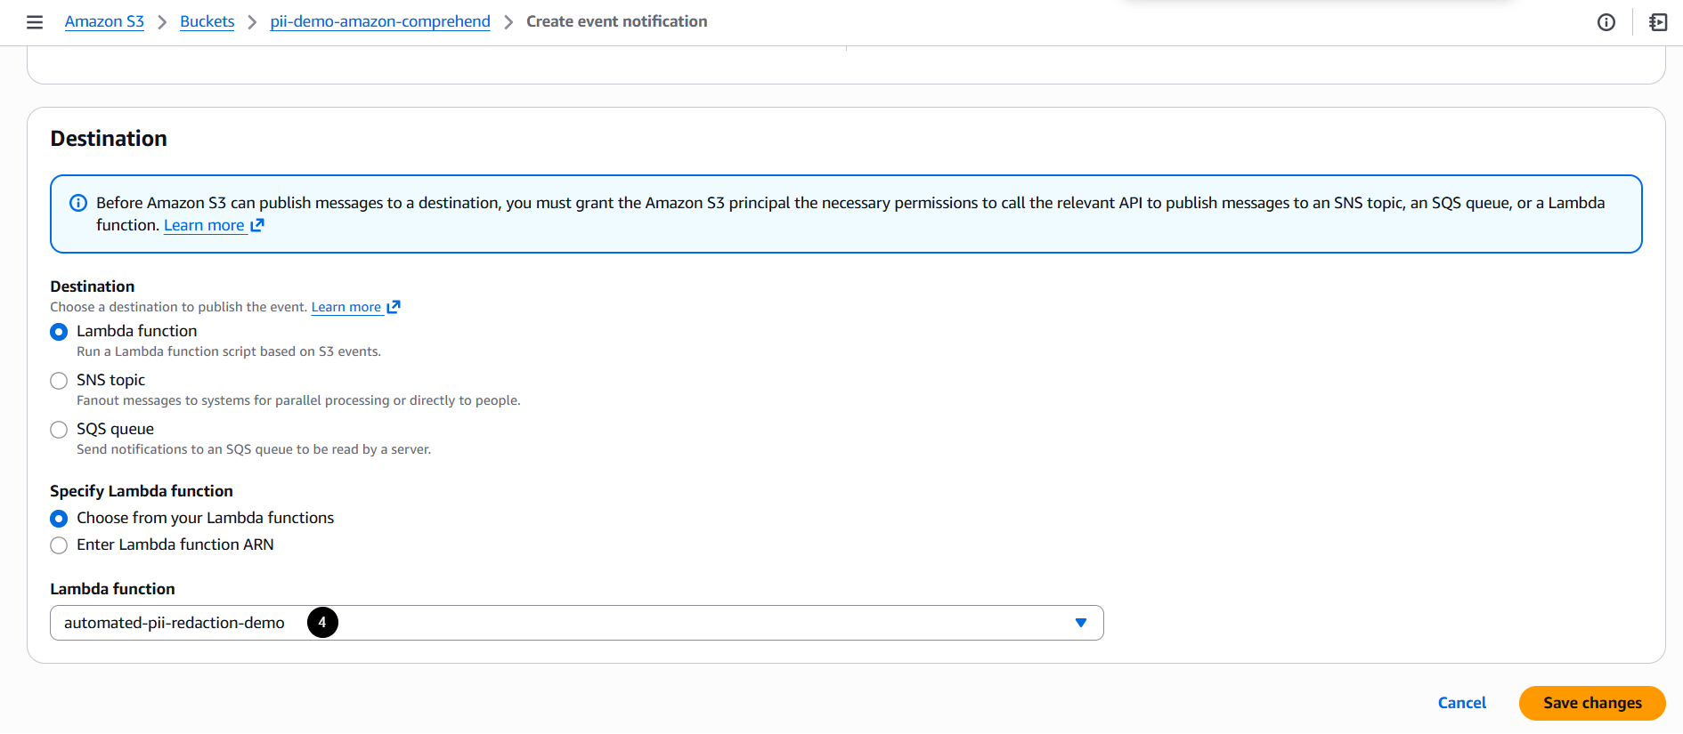Select Choose from your Lambda functions

click(59, 518)
